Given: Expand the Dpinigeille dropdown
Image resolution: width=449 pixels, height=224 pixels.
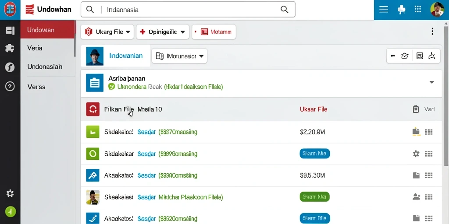Looking at the screenshot, I should click(x=163, y=31).
